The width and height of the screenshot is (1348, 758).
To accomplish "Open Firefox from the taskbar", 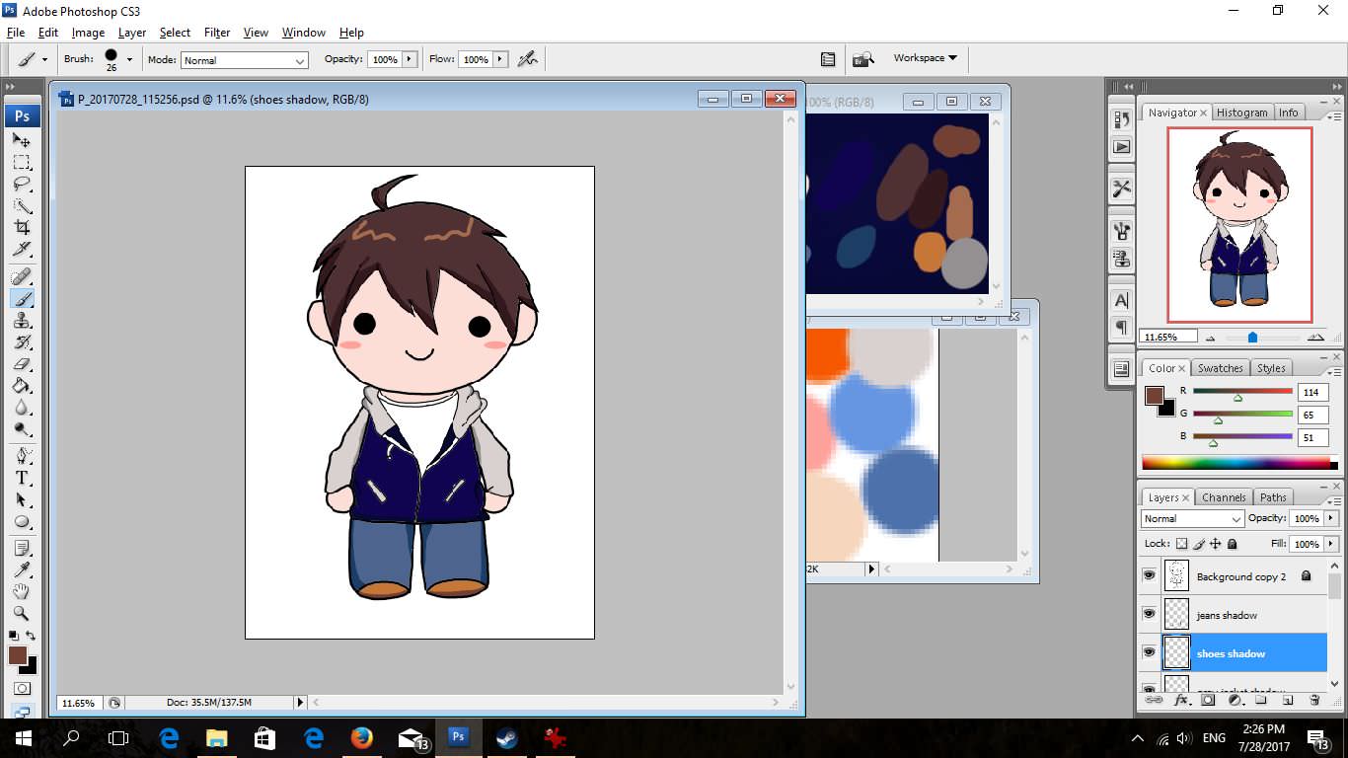I will point(361,737).
